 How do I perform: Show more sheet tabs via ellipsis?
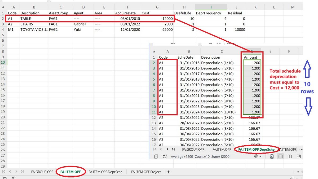301,150
